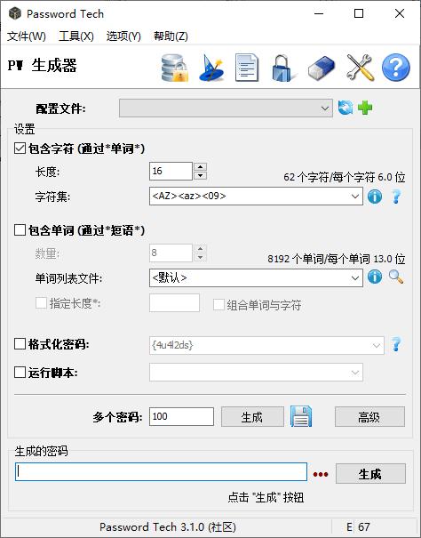Image resolution: width=421 pixels, height=538 pixels.
Task: Click the 高级 advanced button
Action: (x=369, y=417)
